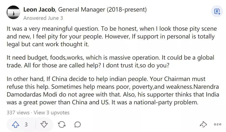Open the "View 3 upvotes" link
Screen dimensions: 226x132
[x=52, y=112]
